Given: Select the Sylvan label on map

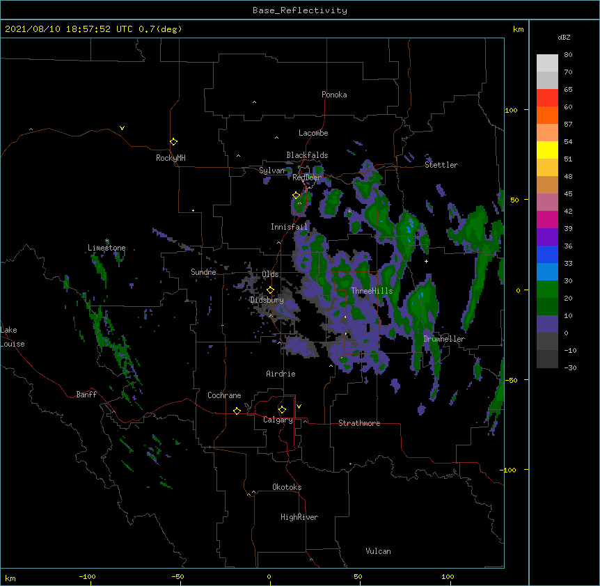Looking at the screenshot, I should [271, 171].
